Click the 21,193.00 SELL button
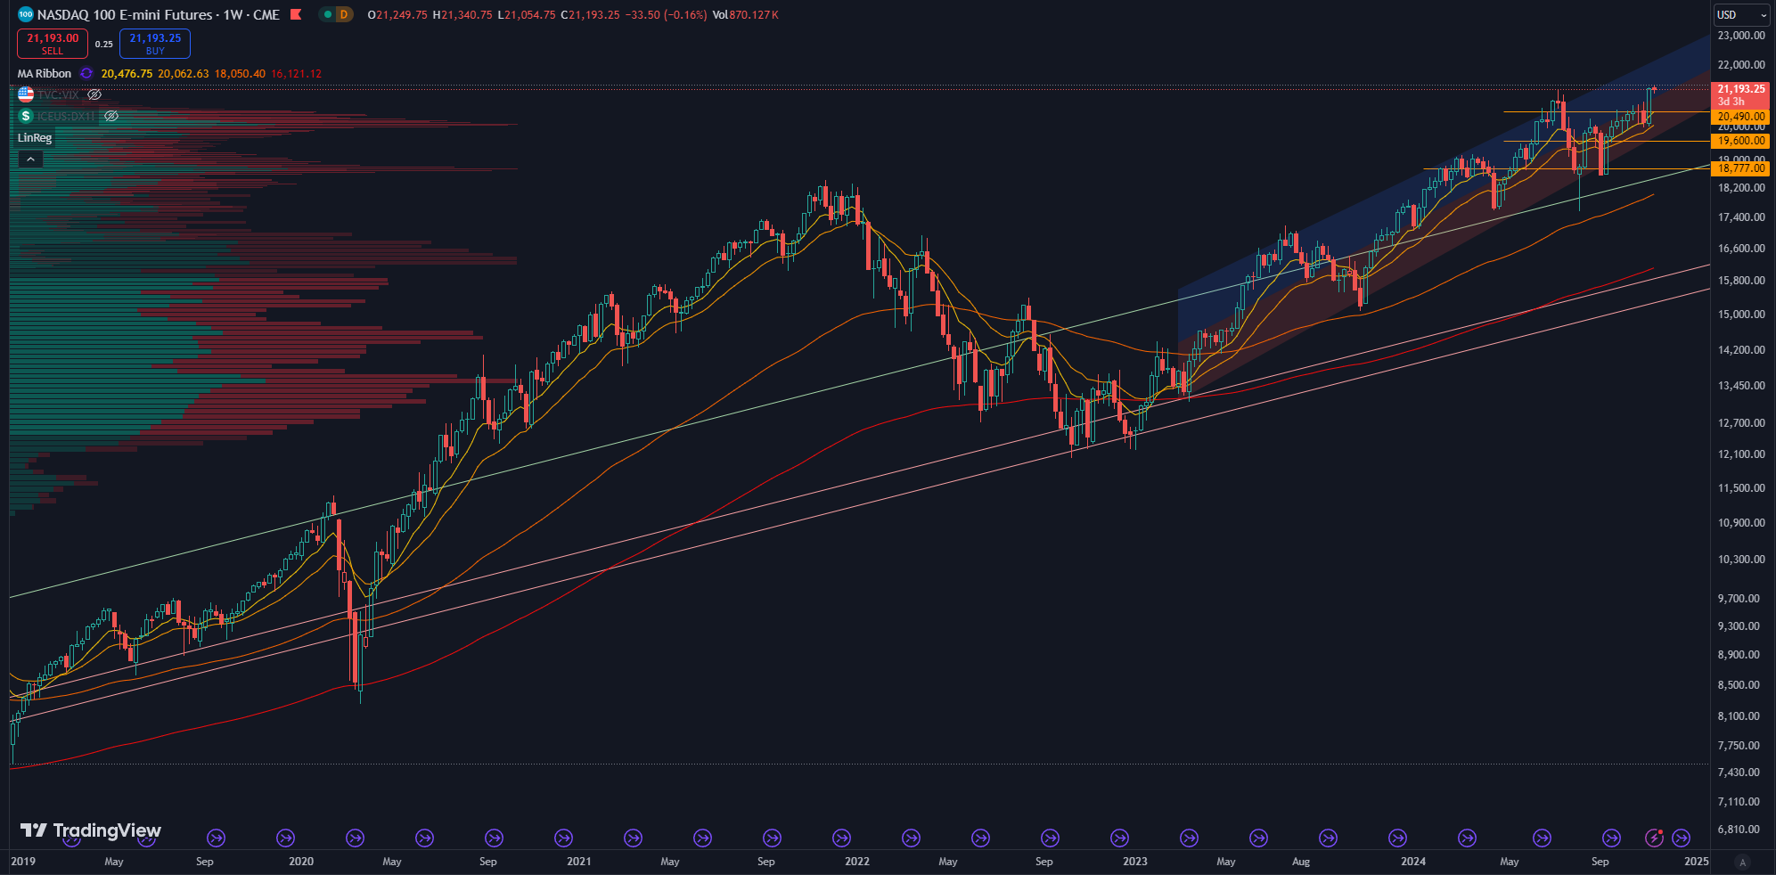 [x=53, y=44]
